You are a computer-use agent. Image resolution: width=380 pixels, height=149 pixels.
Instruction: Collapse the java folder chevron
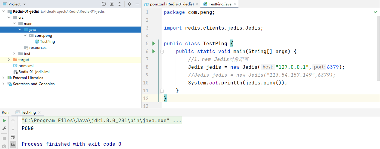20,29
